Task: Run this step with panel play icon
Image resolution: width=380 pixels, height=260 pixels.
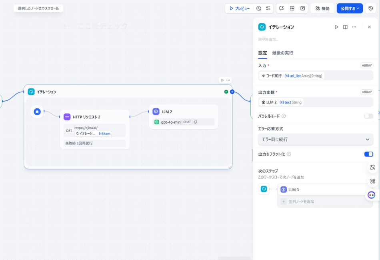Action: 336,27
